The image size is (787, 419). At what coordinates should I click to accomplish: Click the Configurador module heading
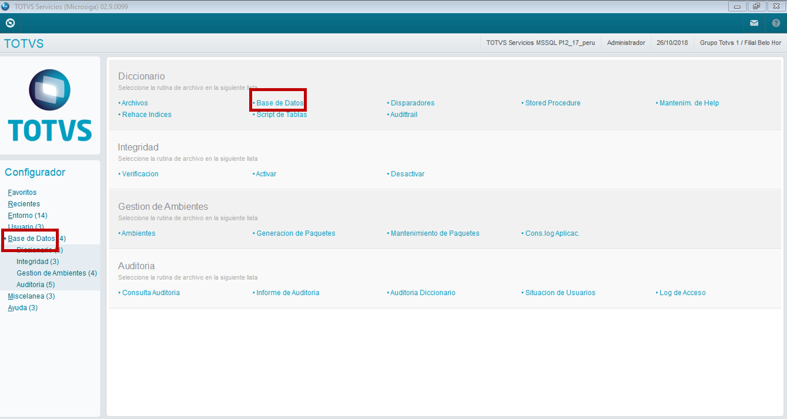pos(35,172)
